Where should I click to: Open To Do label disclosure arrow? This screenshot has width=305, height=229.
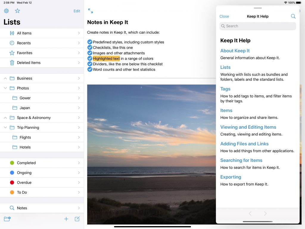(79, 192)
